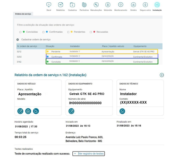The image size is (186, 157).
Task: Open the Seguro extra lock icon
Action: pyautogui.click(x=145, y=5)
